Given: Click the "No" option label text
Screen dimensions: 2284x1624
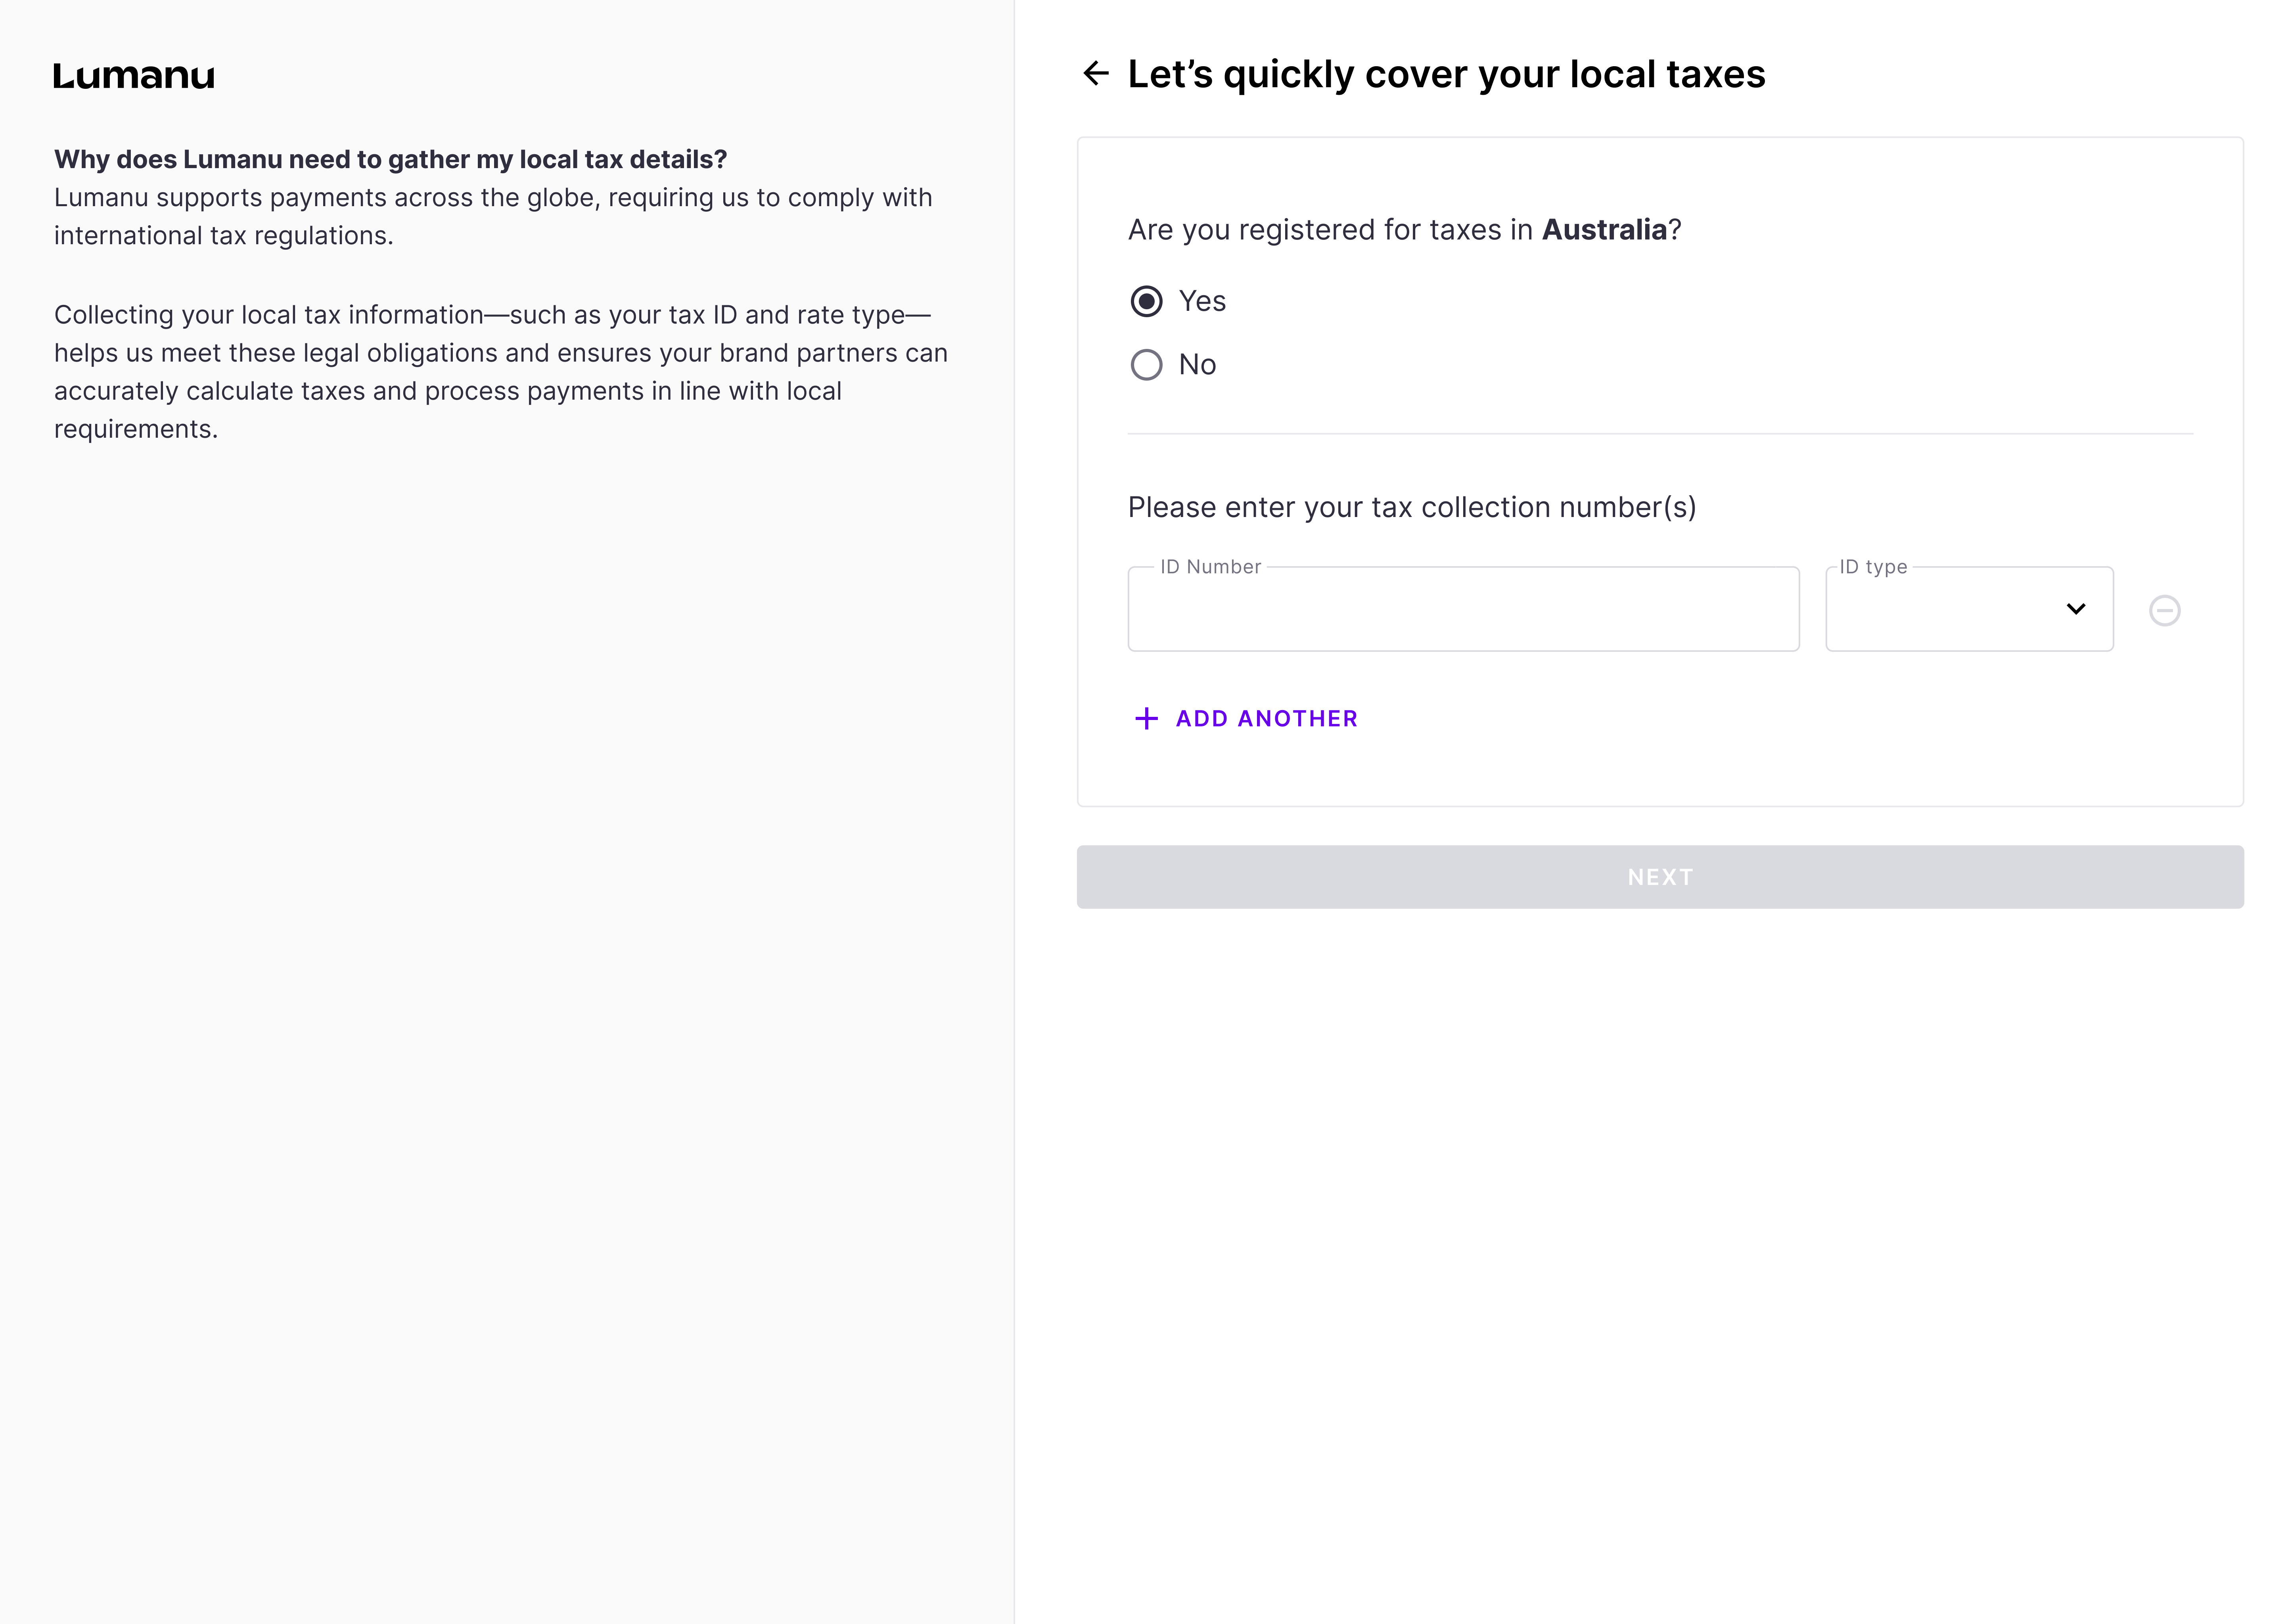Looking at the screenshot, I should pyautogui.click(x=1197, y=365).
